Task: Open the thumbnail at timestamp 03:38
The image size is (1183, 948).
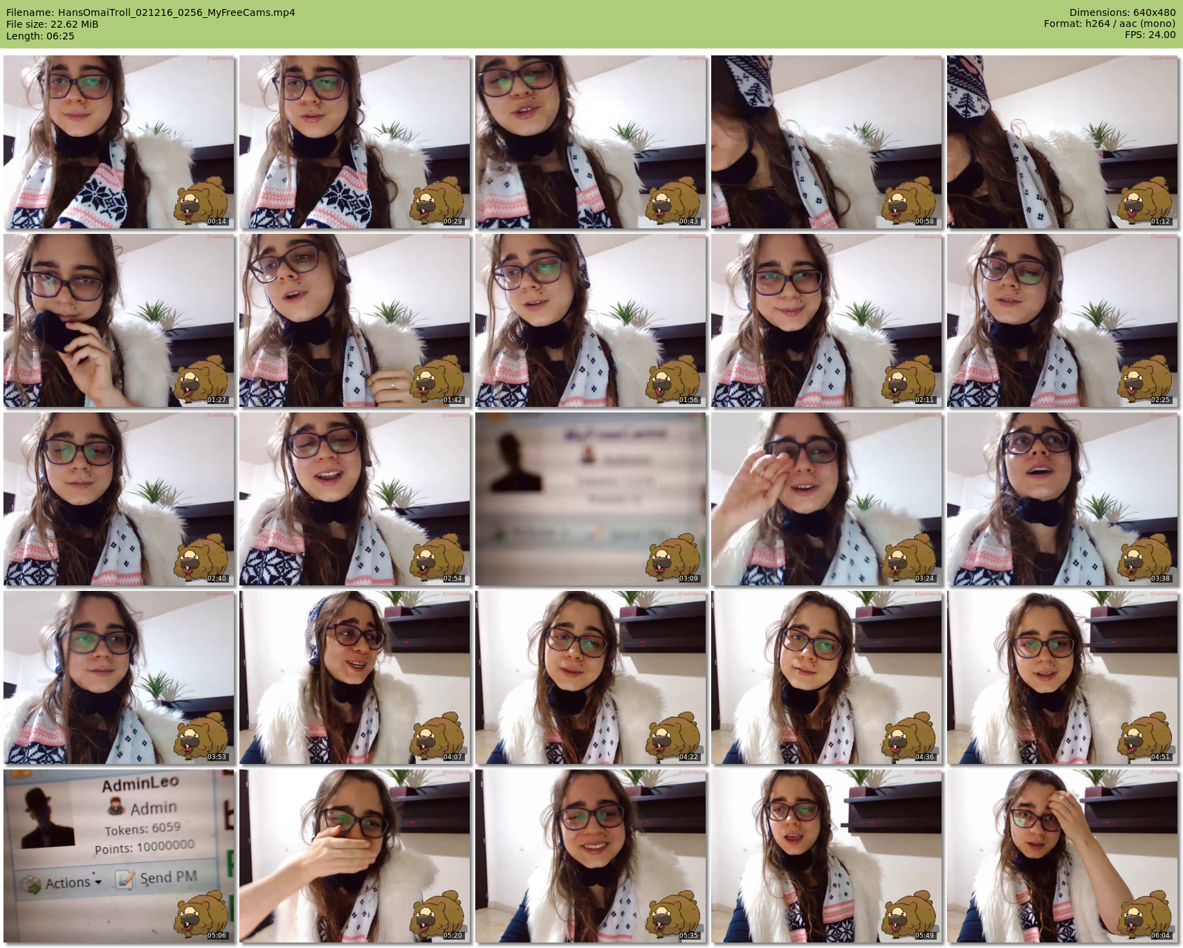Action: (x=1063, y=499)
